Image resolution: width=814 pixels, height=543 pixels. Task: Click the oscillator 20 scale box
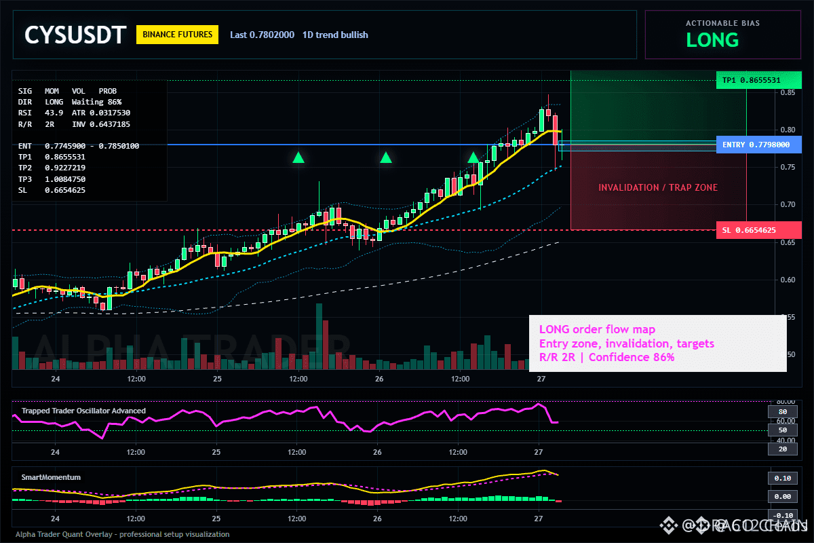click(782, 449)
